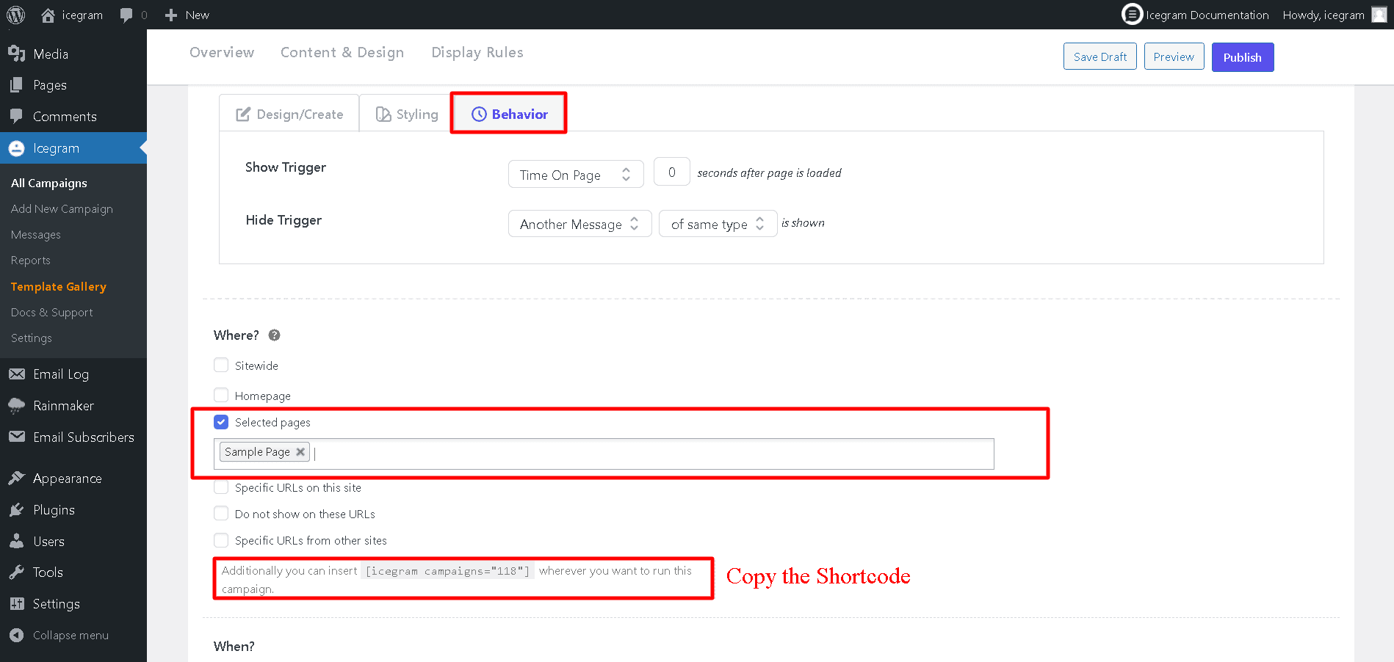Click the Preview button

[1174, 57]
